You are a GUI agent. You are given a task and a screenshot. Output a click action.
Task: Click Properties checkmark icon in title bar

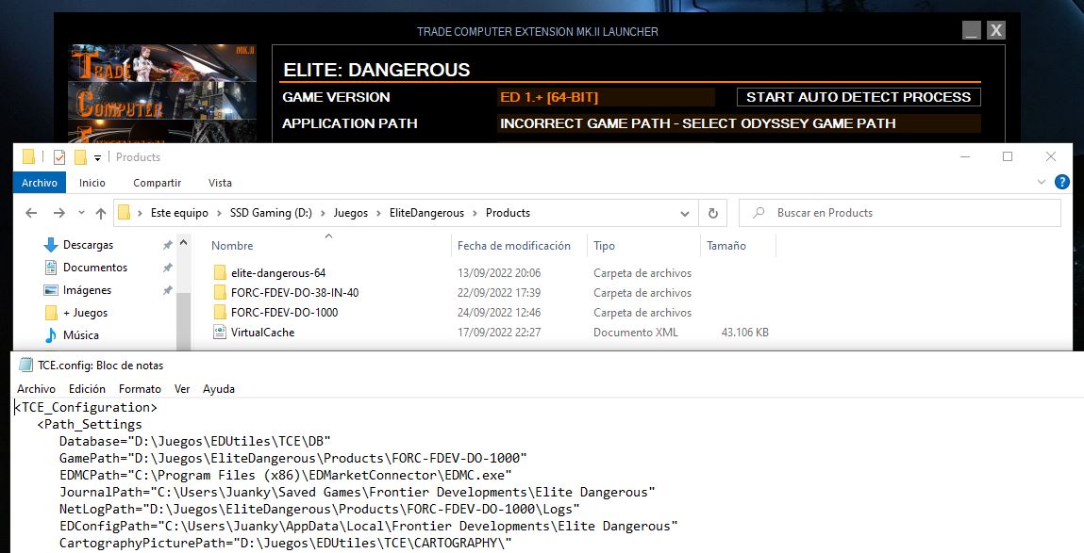click(59, 157)
